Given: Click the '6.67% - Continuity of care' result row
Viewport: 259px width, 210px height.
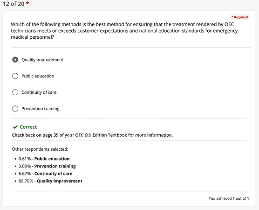Looking at the screenshot, I should 46,174.
